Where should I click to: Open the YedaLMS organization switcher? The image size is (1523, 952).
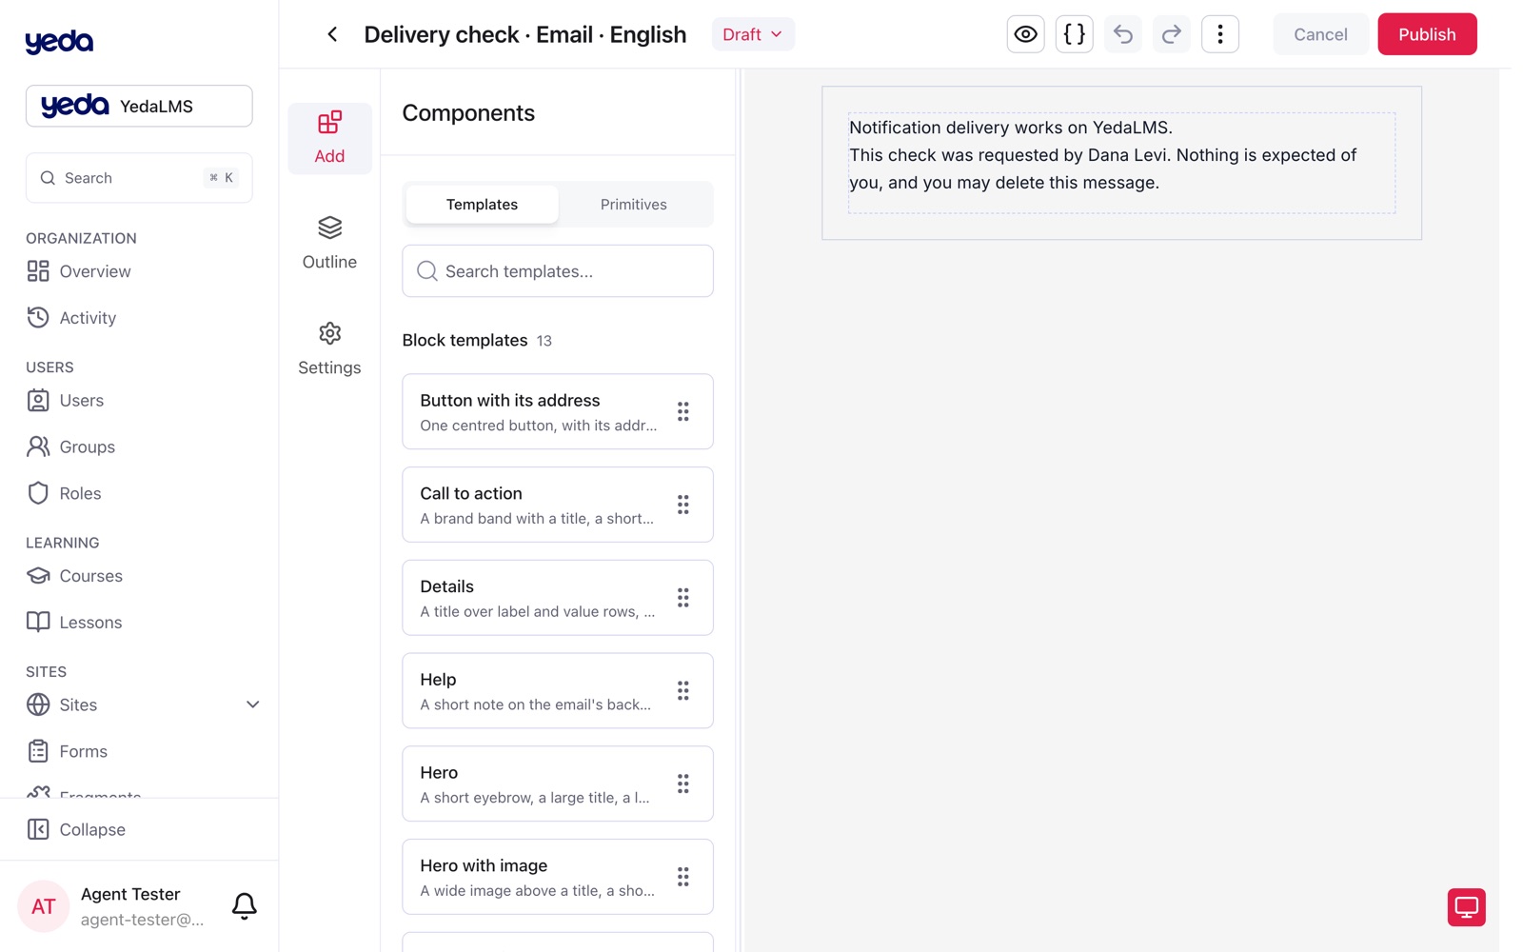click(x=139, y=106)
